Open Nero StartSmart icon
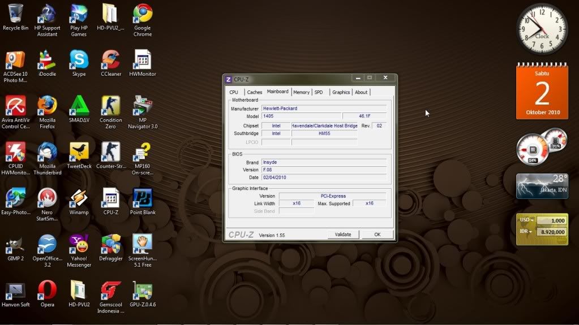 [48, 205]
